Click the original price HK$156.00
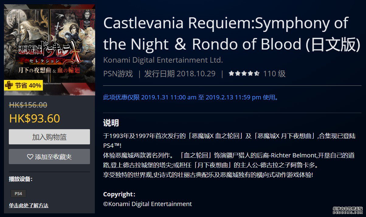 [28, 105]
